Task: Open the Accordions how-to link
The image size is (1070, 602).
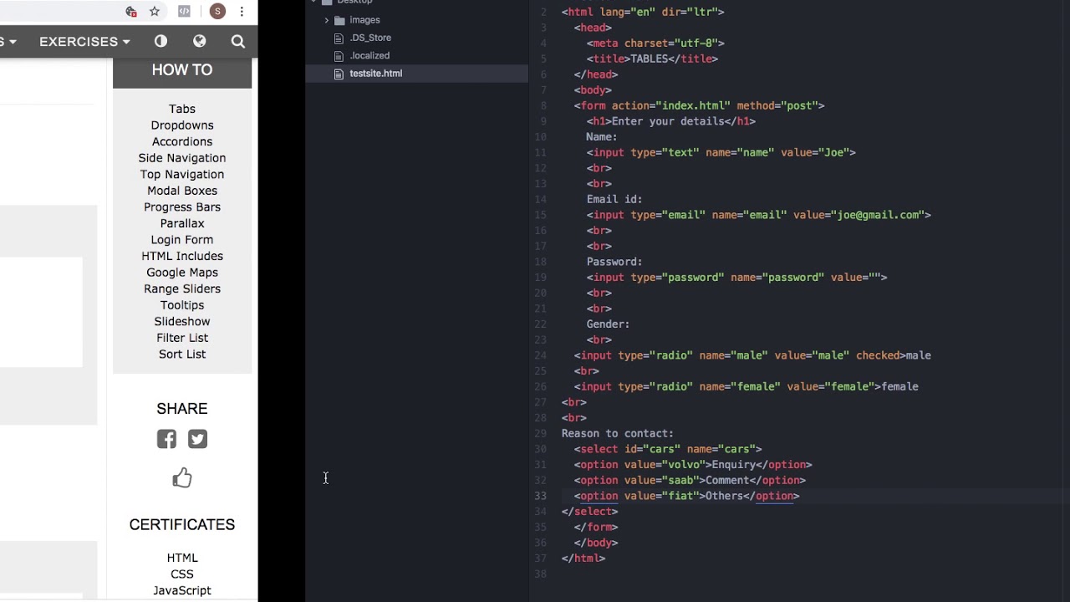Action: 182,141
